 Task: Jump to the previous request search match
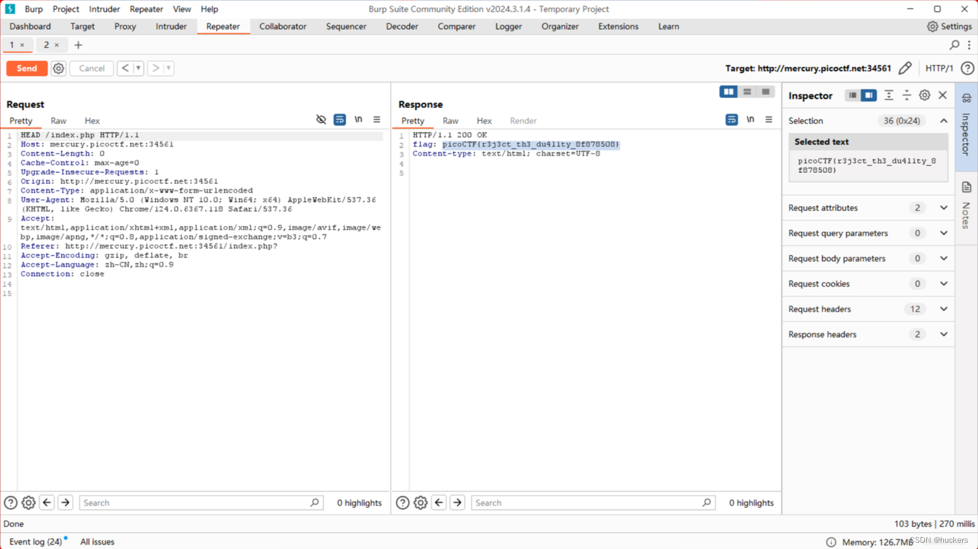click(x=47, y=503)
